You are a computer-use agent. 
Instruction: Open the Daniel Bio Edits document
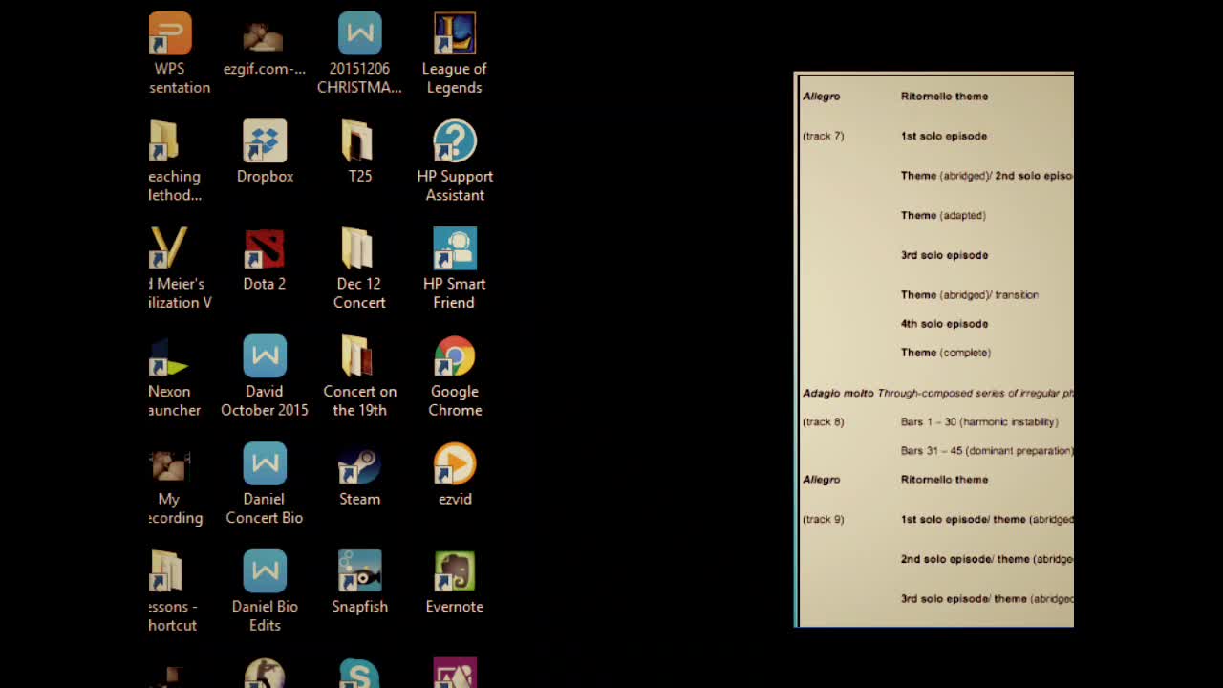(x=265, y=572)
